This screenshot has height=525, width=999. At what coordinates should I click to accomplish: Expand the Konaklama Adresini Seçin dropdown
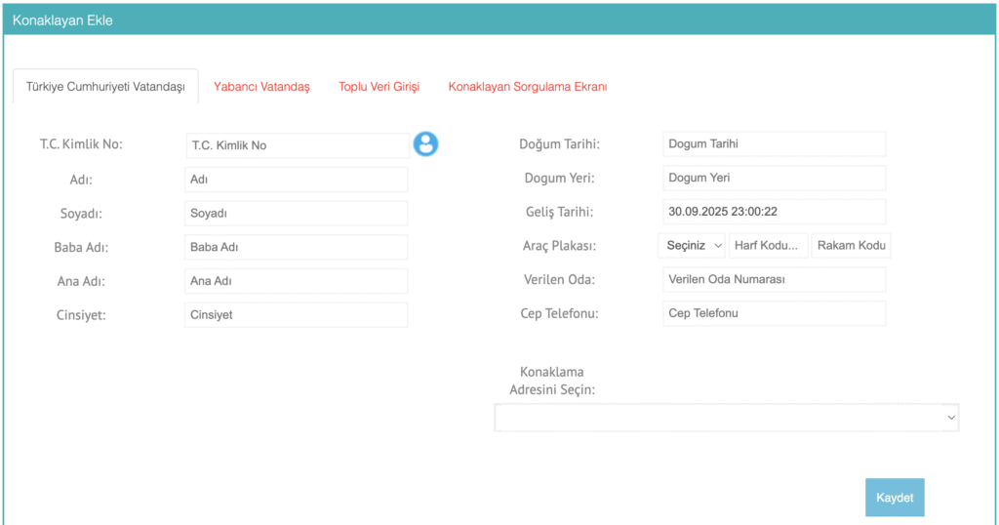[x=726, y=418]
